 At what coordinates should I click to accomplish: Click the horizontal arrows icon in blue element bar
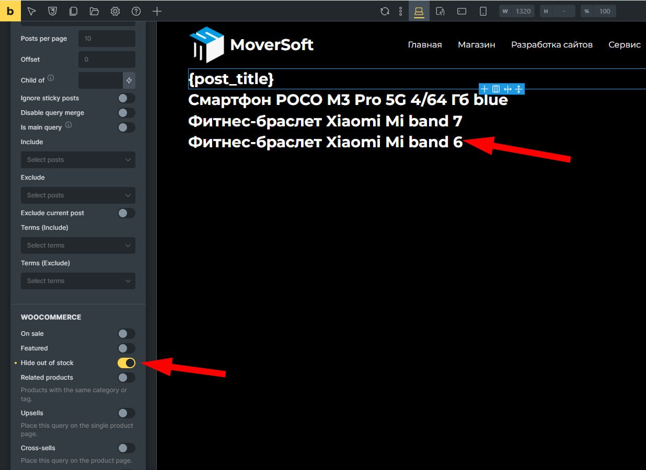pyautogui.click(x=507, y=89)
